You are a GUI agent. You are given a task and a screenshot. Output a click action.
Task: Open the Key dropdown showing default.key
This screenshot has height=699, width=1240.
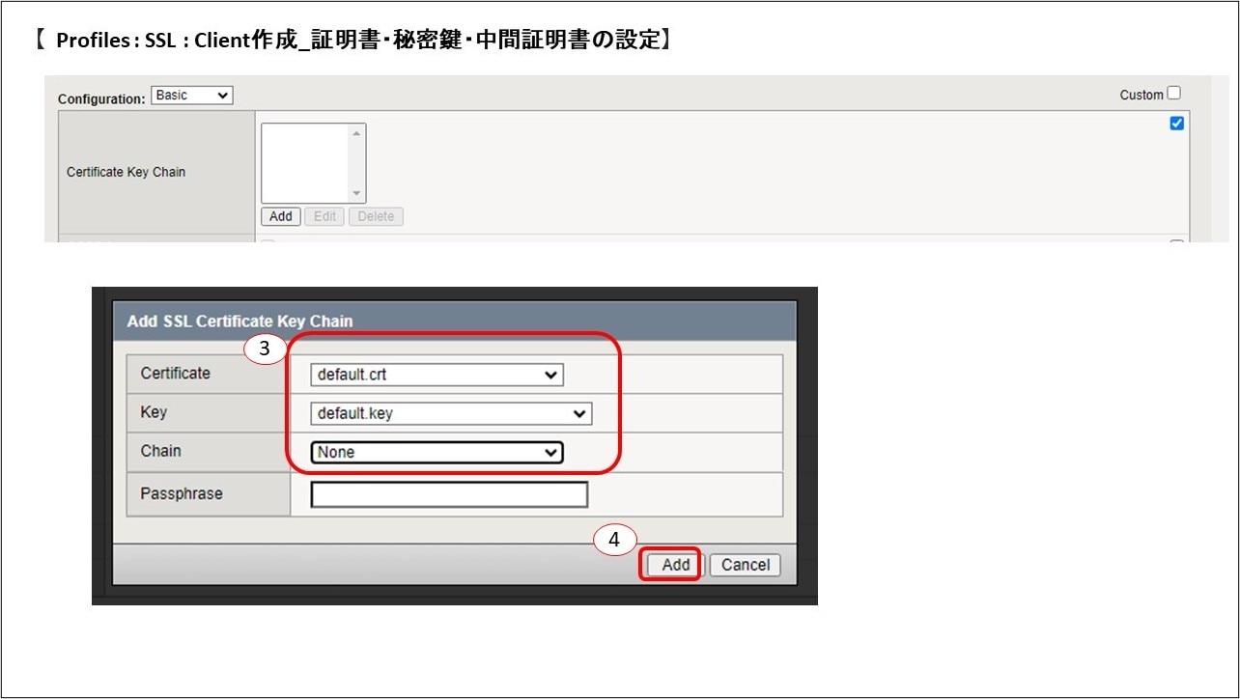click(x=451, y=414)
